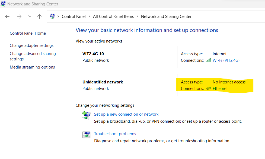Open the All Control Panel Items breadcrumb arrow
Screen dimensions: 265x159
(137, 17)
